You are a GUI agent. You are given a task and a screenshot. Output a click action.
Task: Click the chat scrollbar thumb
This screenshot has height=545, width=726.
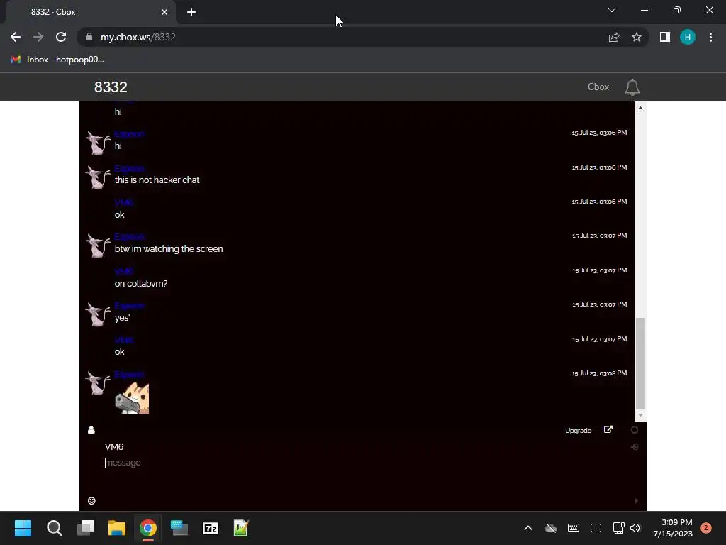coord(640,364)
